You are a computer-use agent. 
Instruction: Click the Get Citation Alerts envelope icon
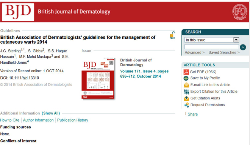click(186, 98)
